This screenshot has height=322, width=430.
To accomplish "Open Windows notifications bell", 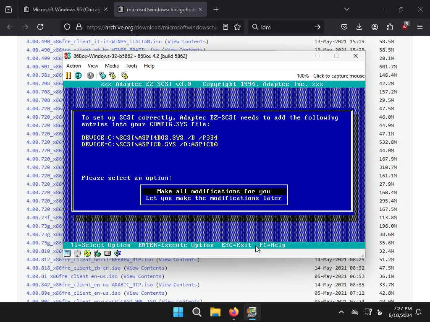I will pos(419,312).
